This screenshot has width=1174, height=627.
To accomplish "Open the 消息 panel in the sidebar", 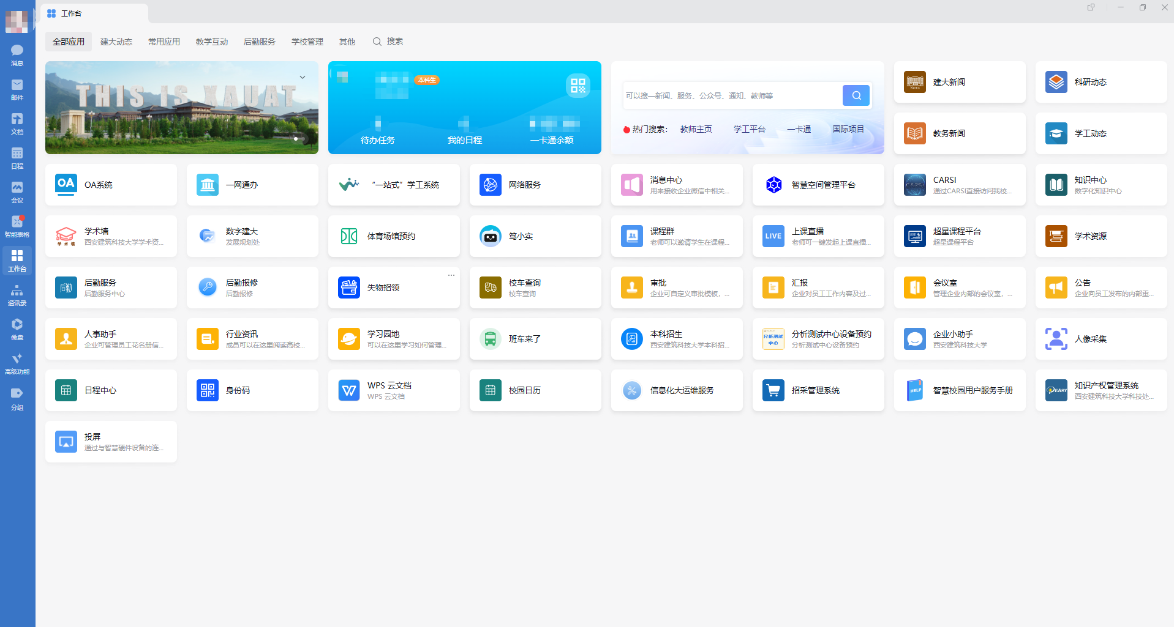I will click(17, 54).
